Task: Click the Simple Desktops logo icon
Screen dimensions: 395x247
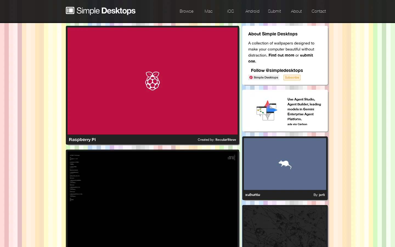Action: point(70,10)
